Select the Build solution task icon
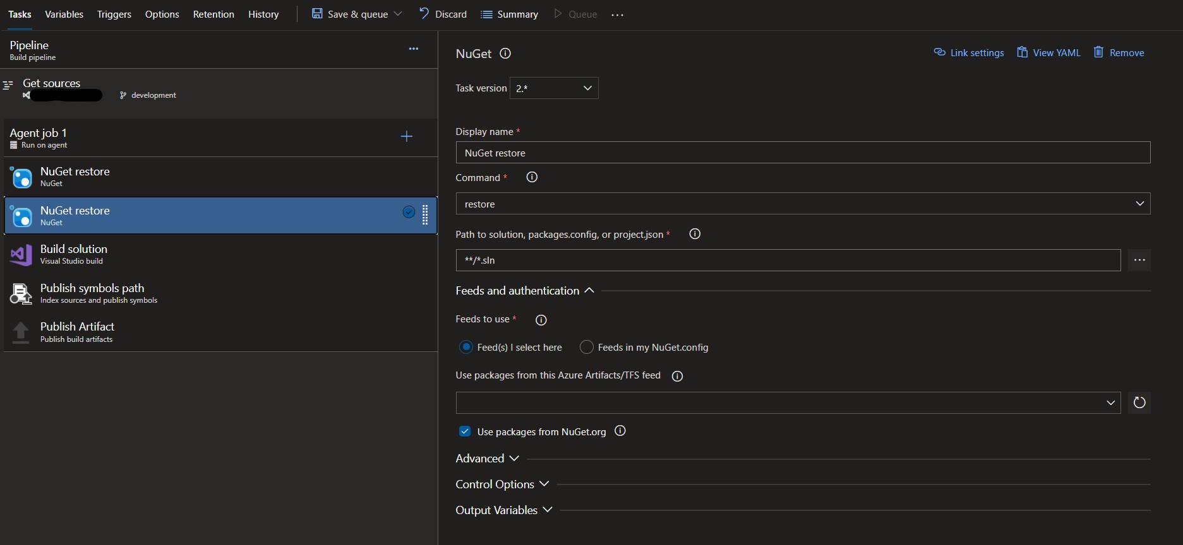This screenshot has height=545, width=1183. click(21, 255)
